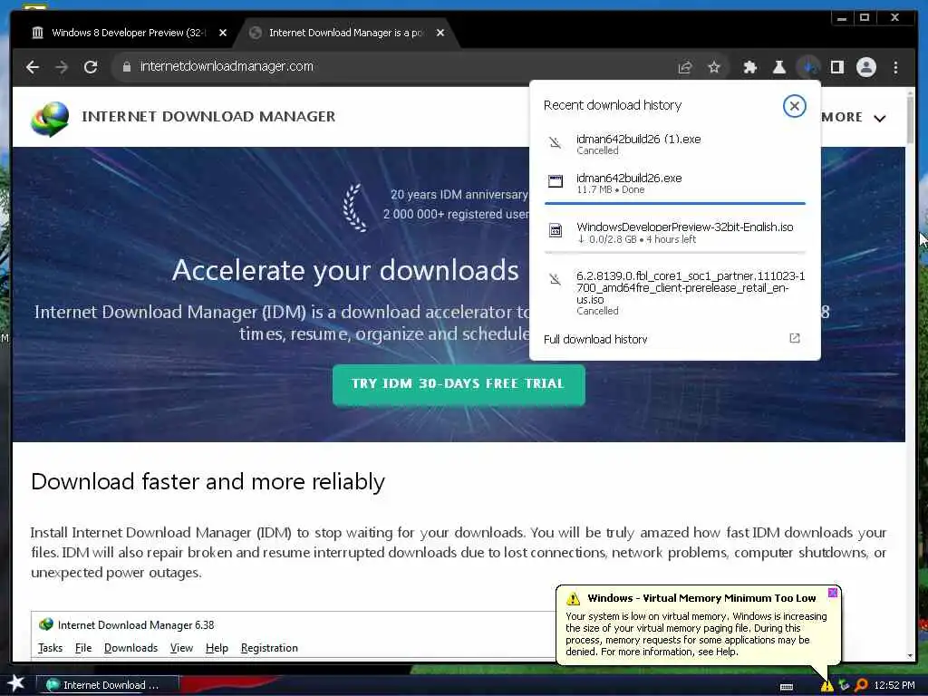
Task: Close the Recent download history popup
Action: pos(794,106)
